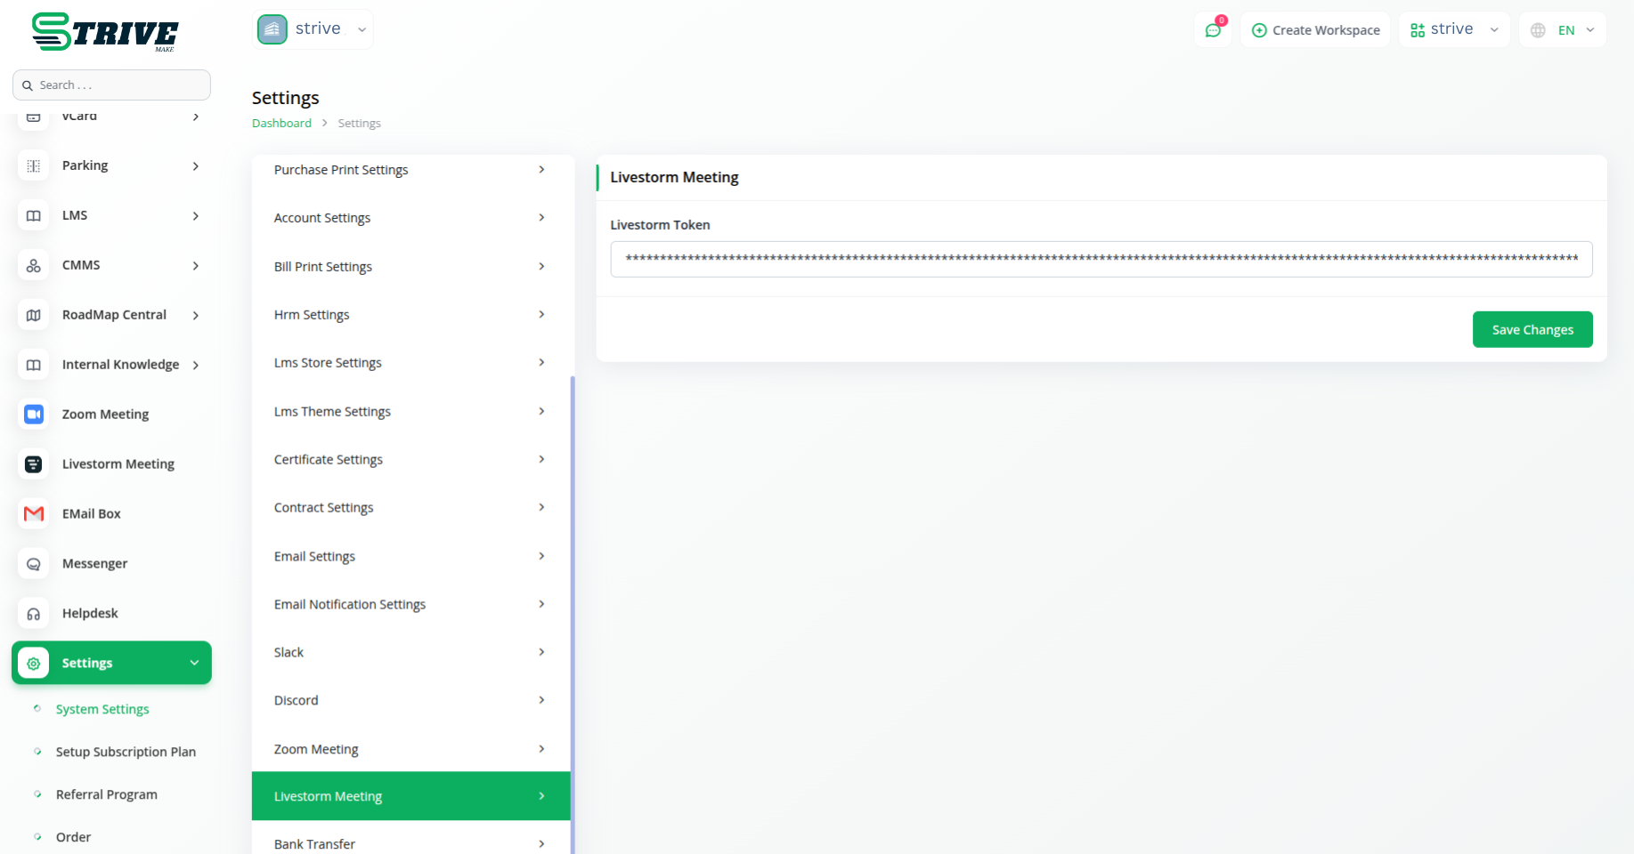Collapse the Settings sidebar menu
Screen dimensions: 1634x854
[x=194, y=663]
